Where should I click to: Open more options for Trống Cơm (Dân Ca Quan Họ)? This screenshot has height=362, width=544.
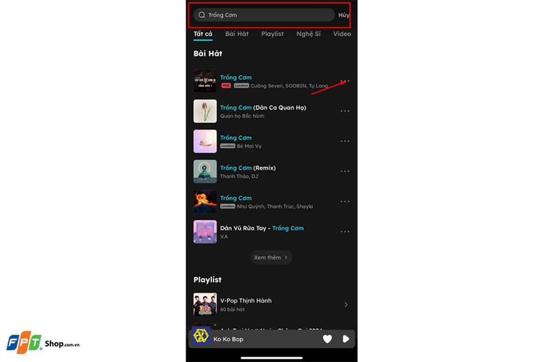coord(345,111)
